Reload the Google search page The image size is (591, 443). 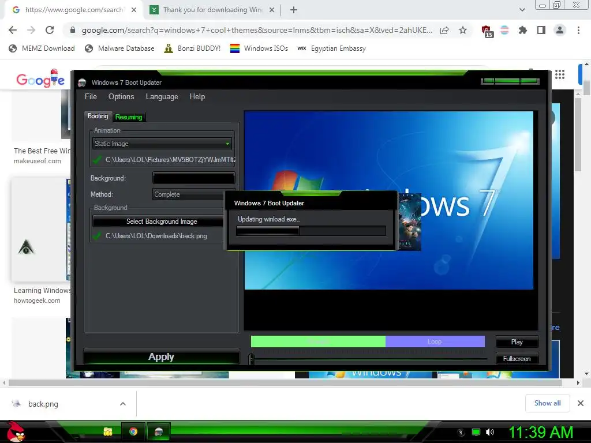[50, 30]
